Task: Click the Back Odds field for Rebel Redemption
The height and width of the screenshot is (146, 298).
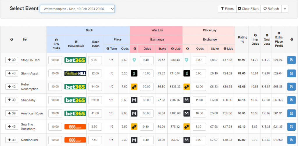Action: pyautogui.click(x=95, y=87)
